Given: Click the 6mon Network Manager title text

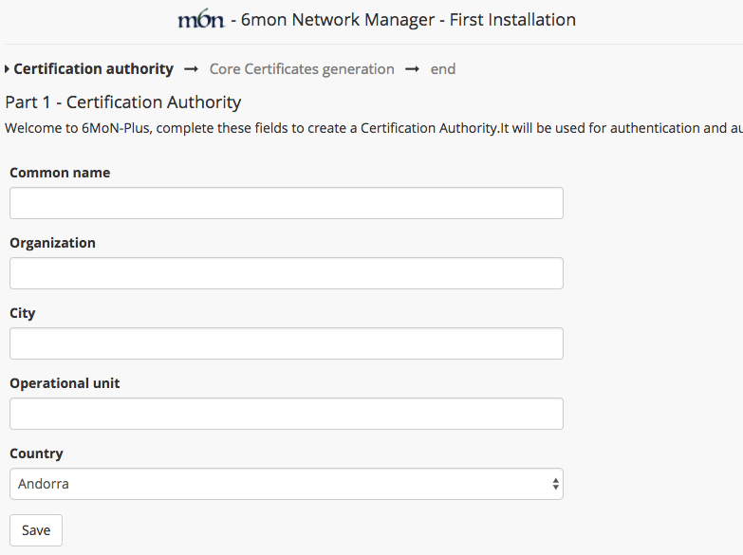Looking at the screenshot, I should (403, 19).
